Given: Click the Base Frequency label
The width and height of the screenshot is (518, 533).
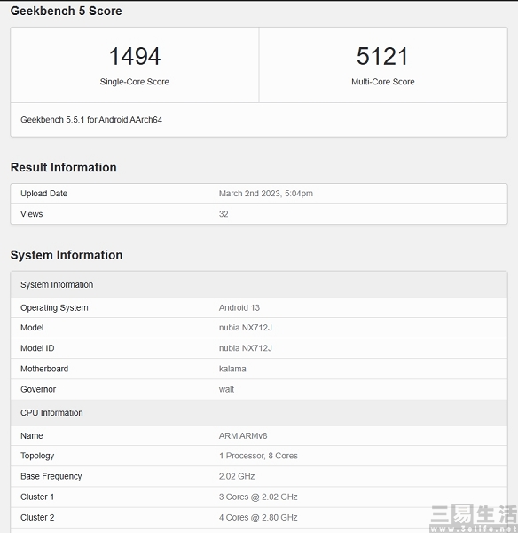Looking at the screenshot, I should pyautogui.click(x=51, y=476).
